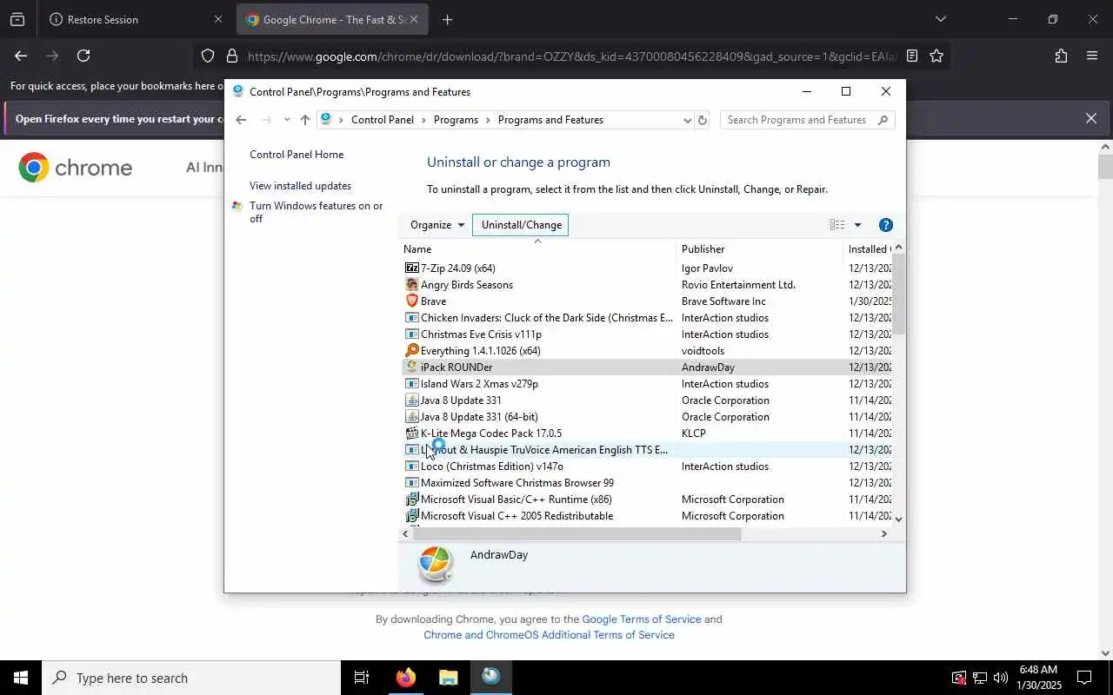The width and height of the screenshot is (1113, 695).
Task: Select Microsoft Visual Basic/C++ Runtime (x86) row
Action: [646, 500]
